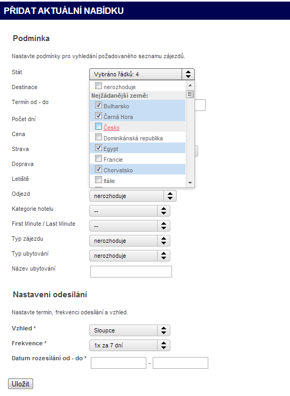Click the arrow icon of Odjezd dropdown
Viewport: 290px width, 396px height.
[170, 196]
